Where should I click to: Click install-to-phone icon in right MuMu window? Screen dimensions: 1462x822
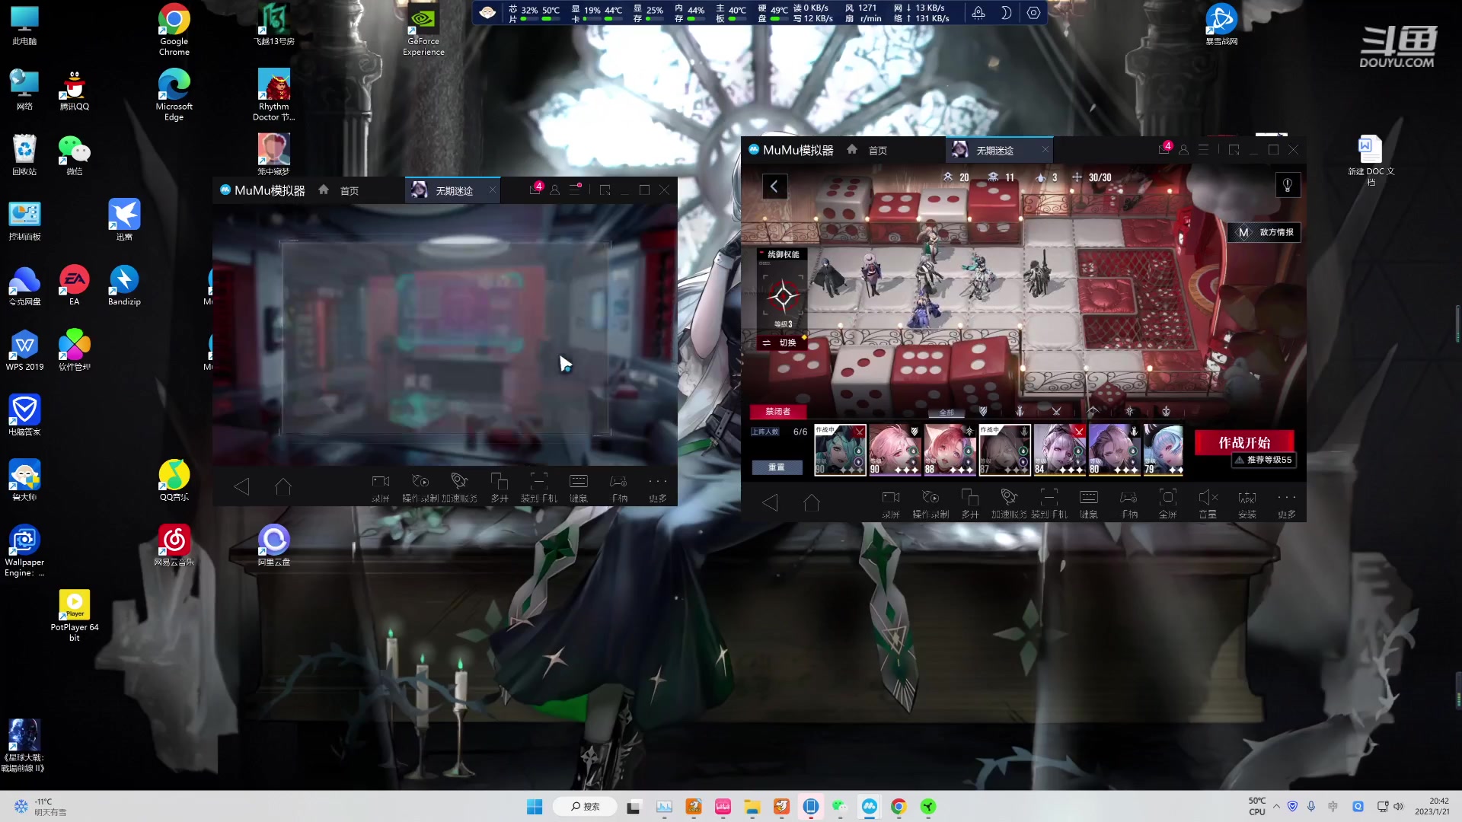1049,504
